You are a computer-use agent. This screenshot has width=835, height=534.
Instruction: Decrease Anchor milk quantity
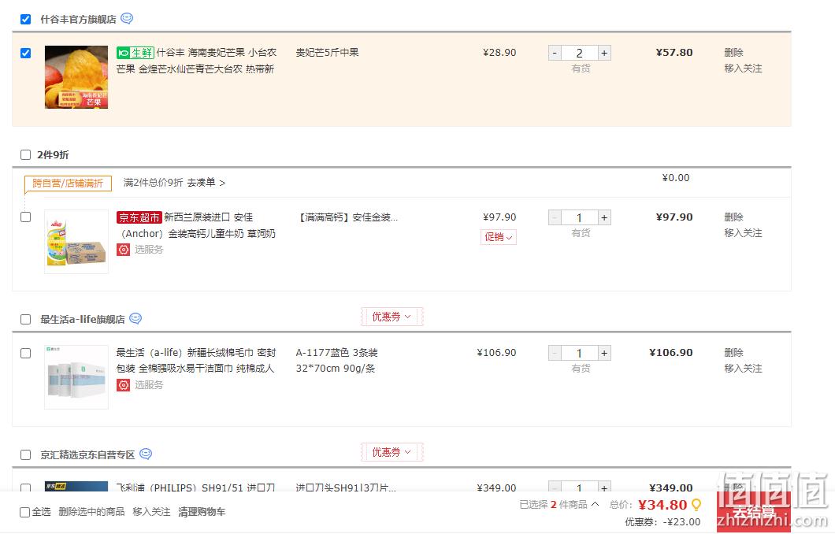pos(555,217)
